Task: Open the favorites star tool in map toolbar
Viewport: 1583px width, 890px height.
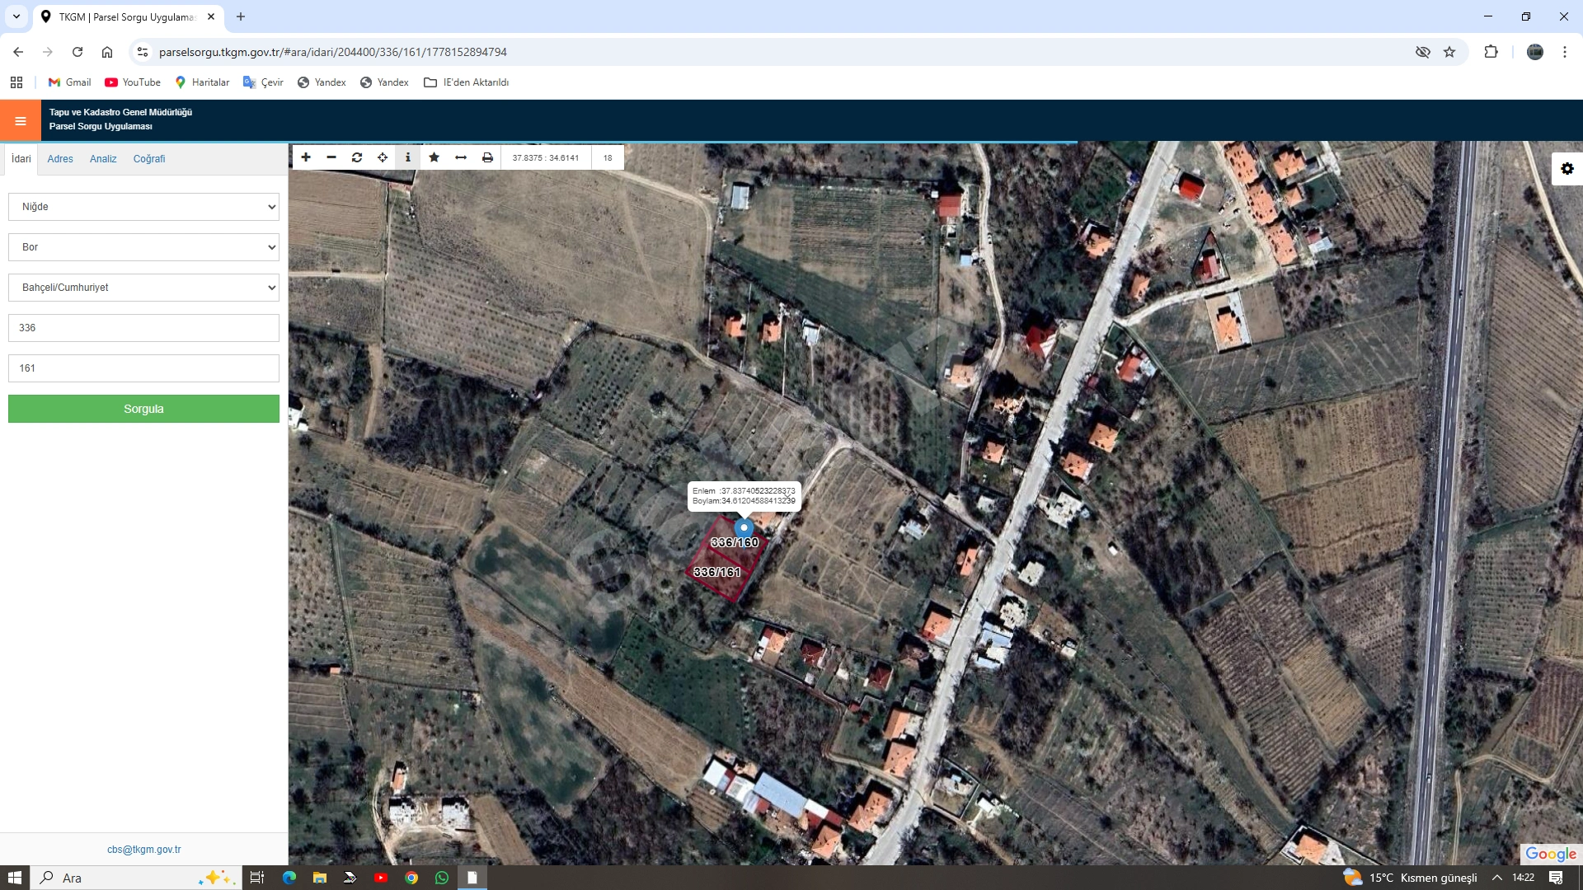Action: tap(435, 157)
